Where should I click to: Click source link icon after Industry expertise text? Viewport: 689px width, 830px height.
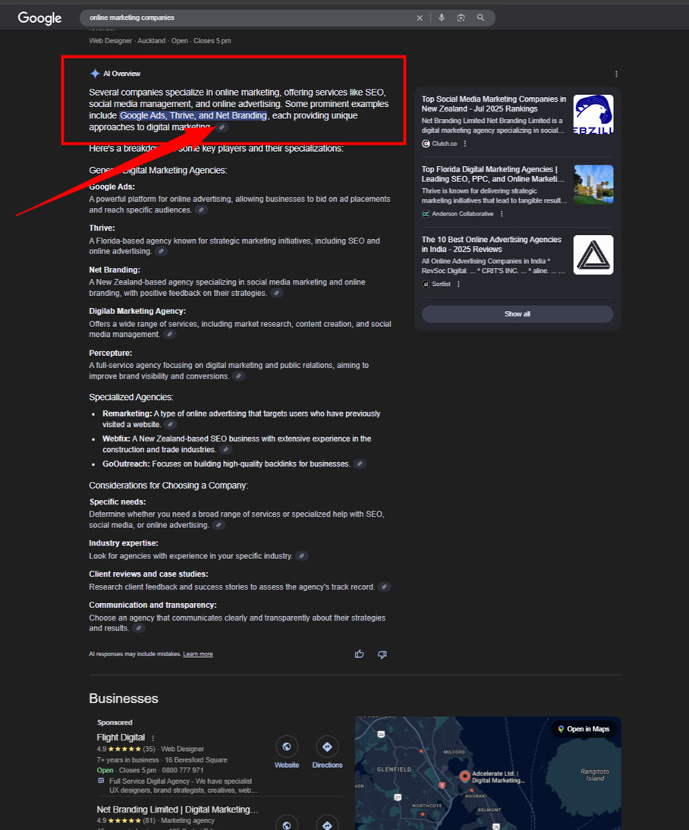pyautogui.click(x=302, y=556)
